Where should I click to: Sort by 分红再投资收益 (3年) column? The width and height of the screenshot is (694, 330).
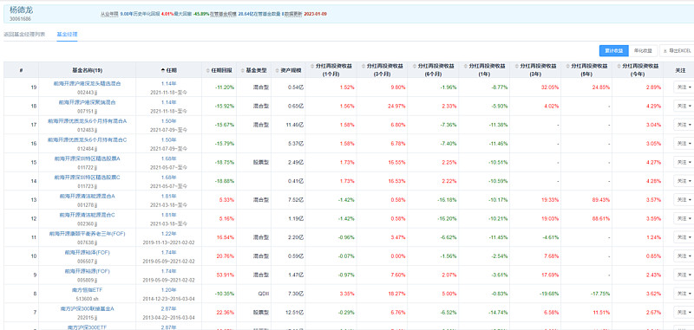pyautogui.click(x=535, y=69)
